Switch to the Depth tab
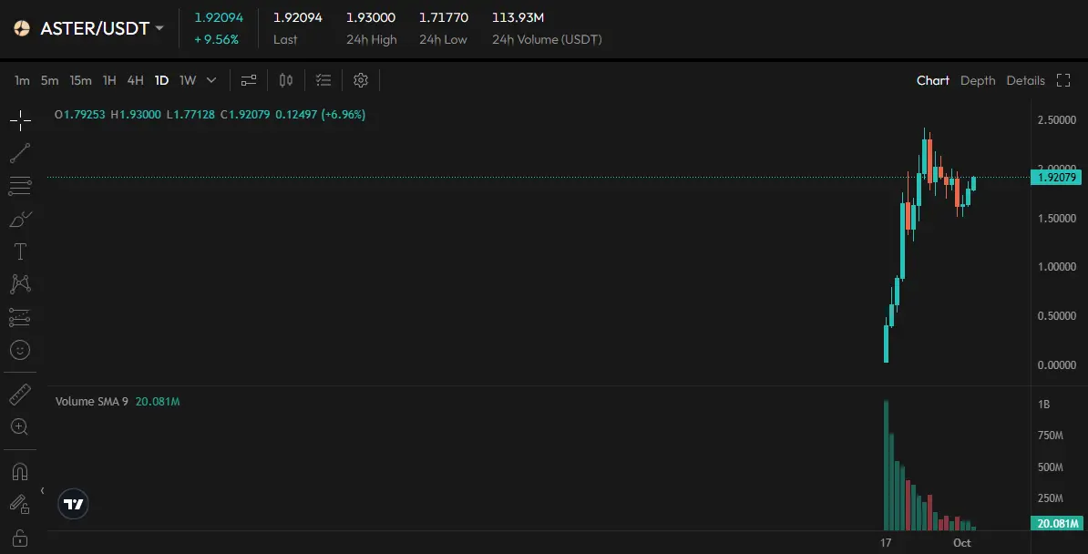1088x554 pixels. click(978, 80)
